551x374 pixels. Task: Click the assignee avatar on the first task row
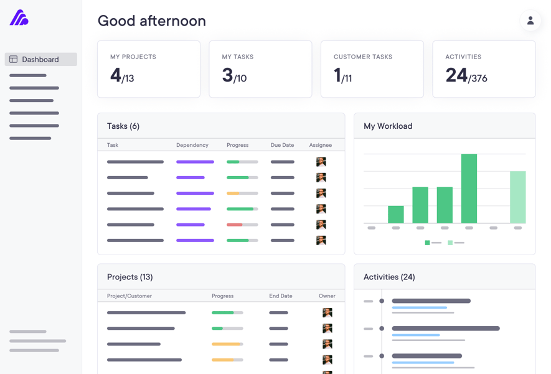tap(322, 161)
